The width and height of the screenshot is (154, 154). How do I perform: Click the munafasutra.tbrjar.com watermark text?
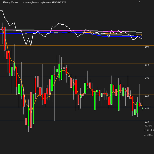pos(38,2)
